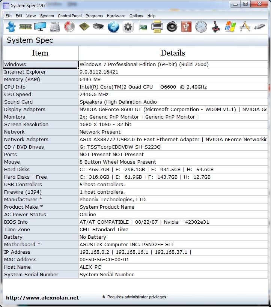This screenshot has width=271, height=307.
Task: Open the Hardware menu
Action: (116, 16)
